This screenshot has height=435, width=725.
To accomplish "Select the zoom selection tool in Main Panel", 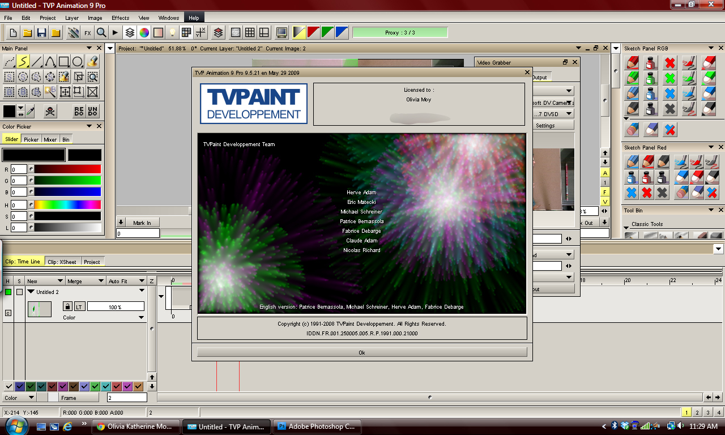I will pos(92,76).
